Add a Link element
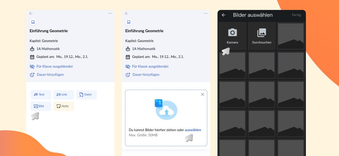 (64, 95)
